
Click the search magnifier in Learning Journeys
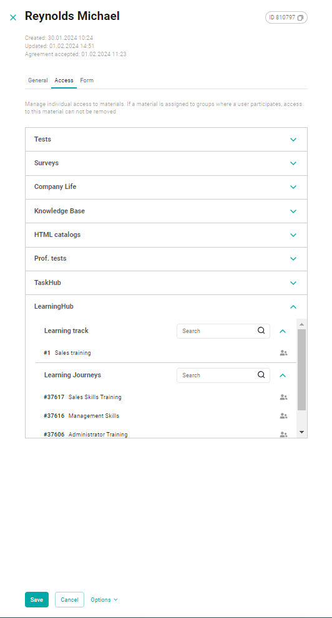(x=261, y=375)
